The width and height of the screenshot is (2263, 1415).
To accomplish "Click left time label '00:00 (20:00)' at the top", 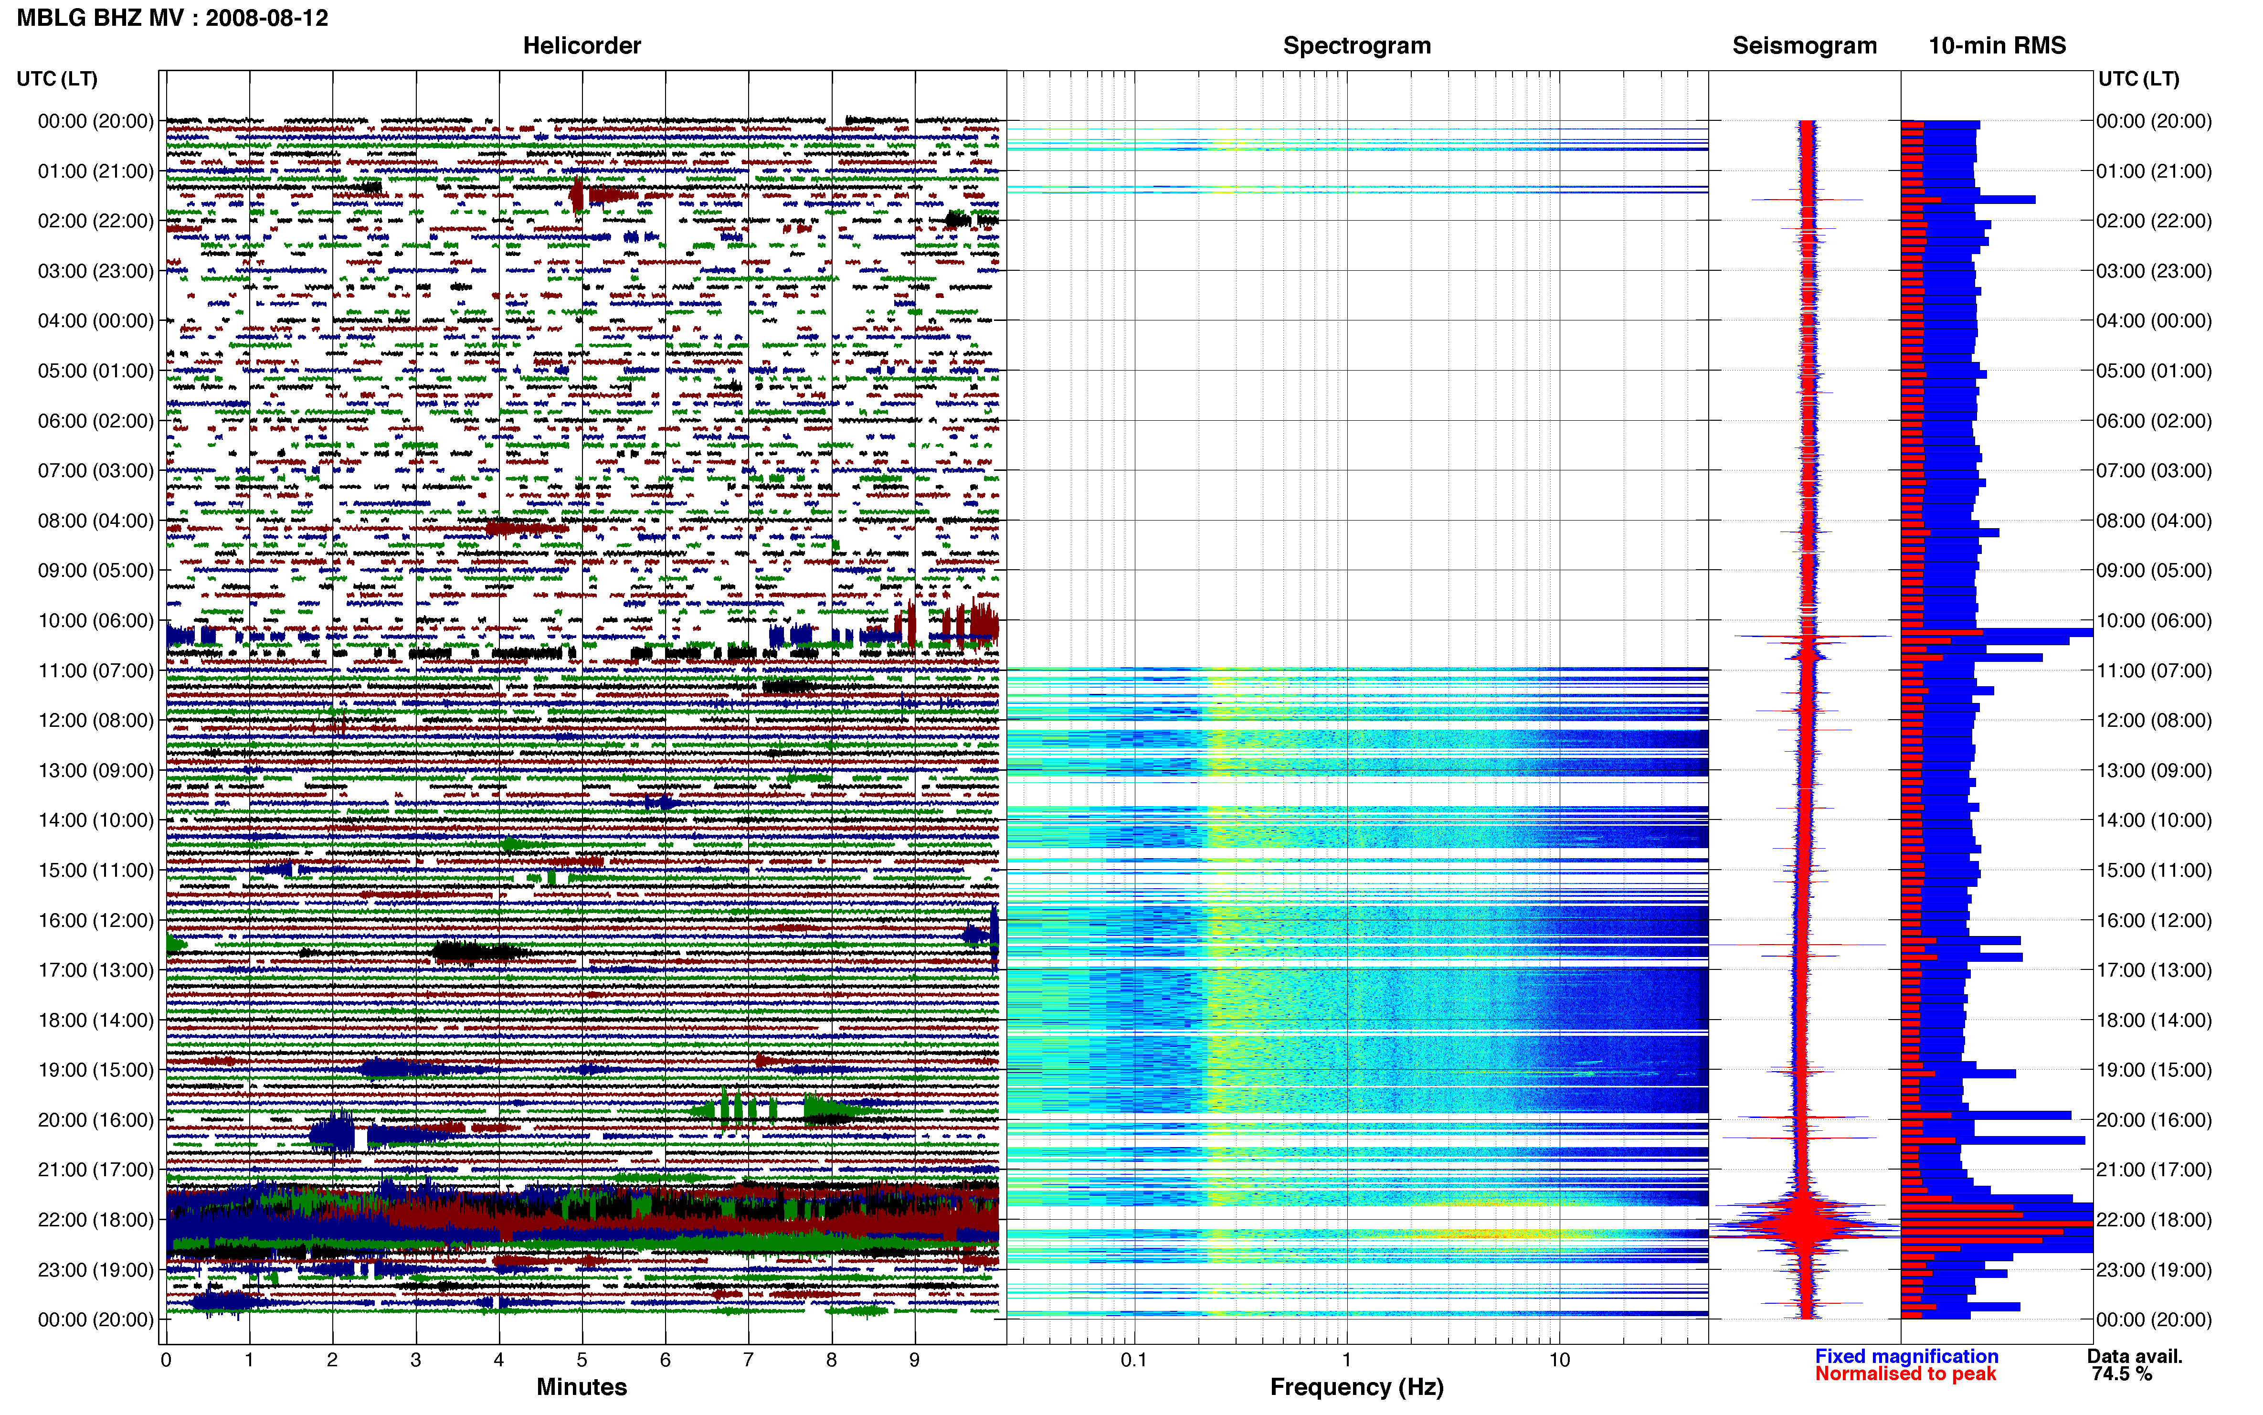I will click(x=95, y=121).
